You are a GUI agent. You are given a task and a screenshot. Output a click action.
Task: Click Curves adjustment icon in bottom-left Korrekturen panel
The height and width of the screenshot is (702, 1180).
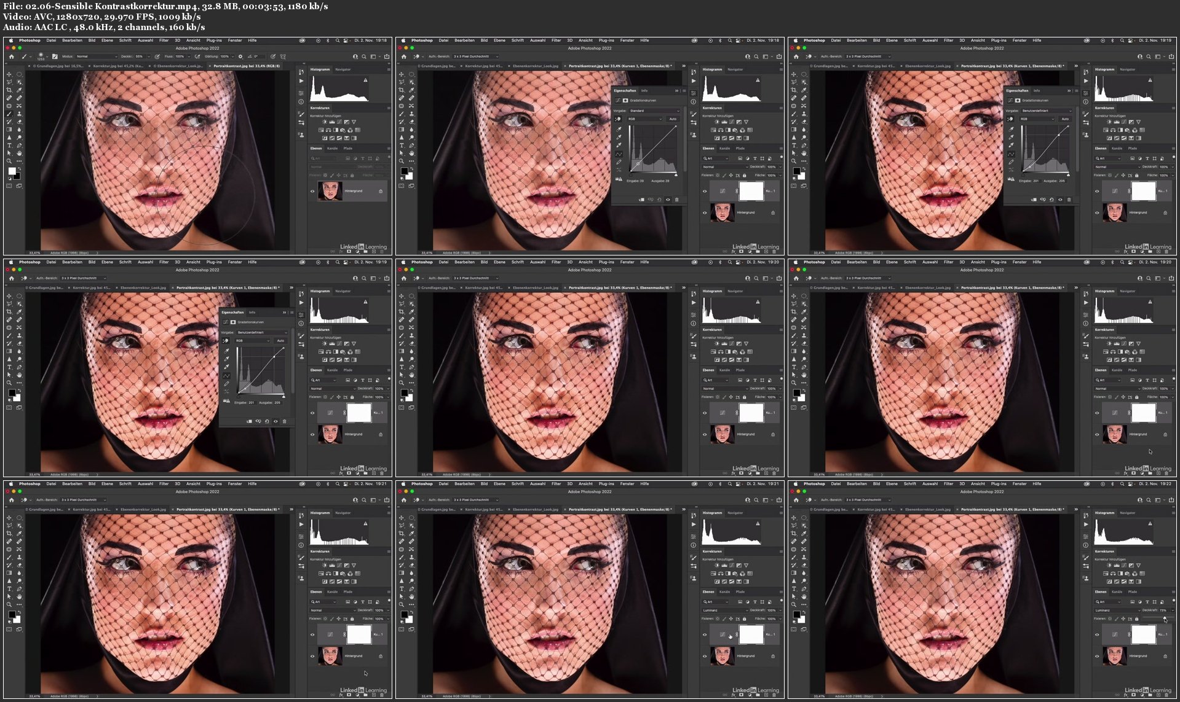click(339, 566)
